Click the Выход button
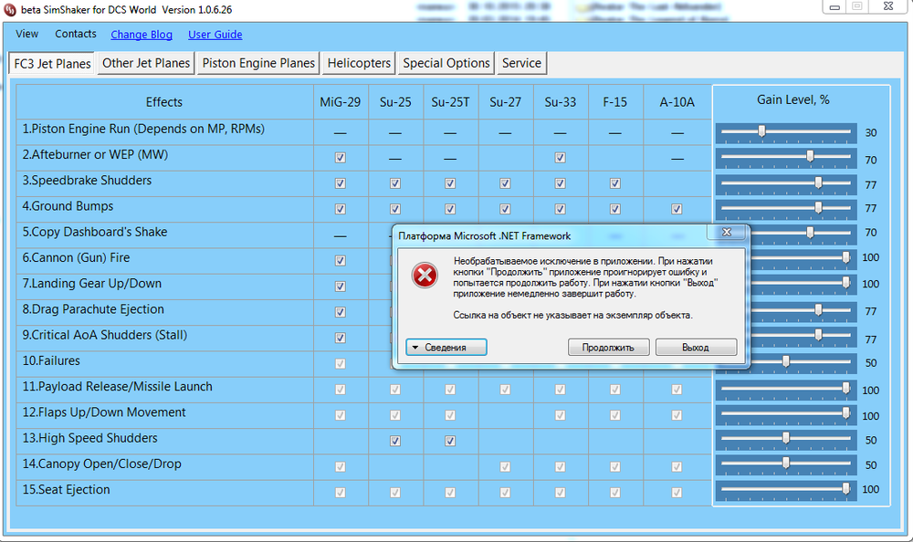This screenshot has width=913, height=542. [x=696, y=348]
